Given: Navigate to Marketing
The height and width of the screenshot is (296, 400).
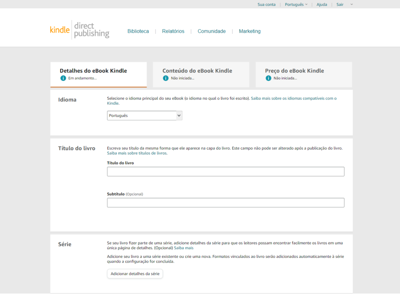Looking at the screenshot, I should coord(250,31).
